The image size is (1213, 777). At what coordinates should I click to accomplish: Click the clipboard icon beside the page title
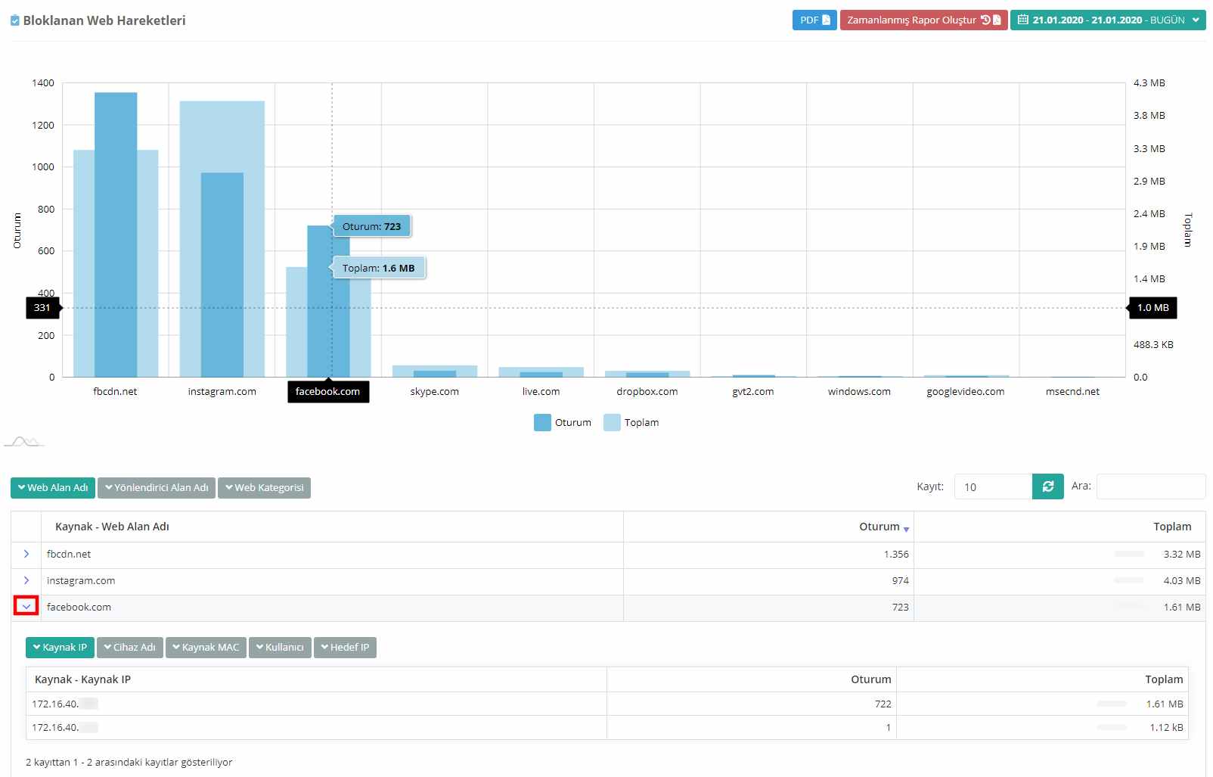(x=15, y=21)
